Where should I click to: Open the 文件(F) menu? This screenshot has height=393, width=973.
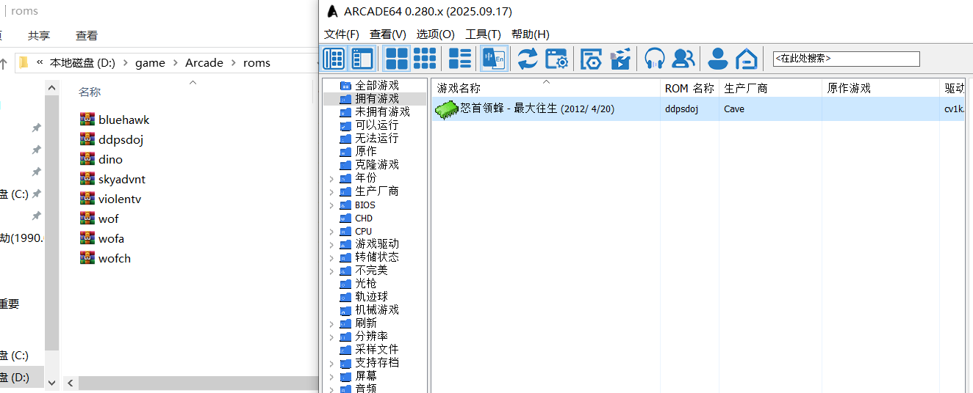coord(341,34)
